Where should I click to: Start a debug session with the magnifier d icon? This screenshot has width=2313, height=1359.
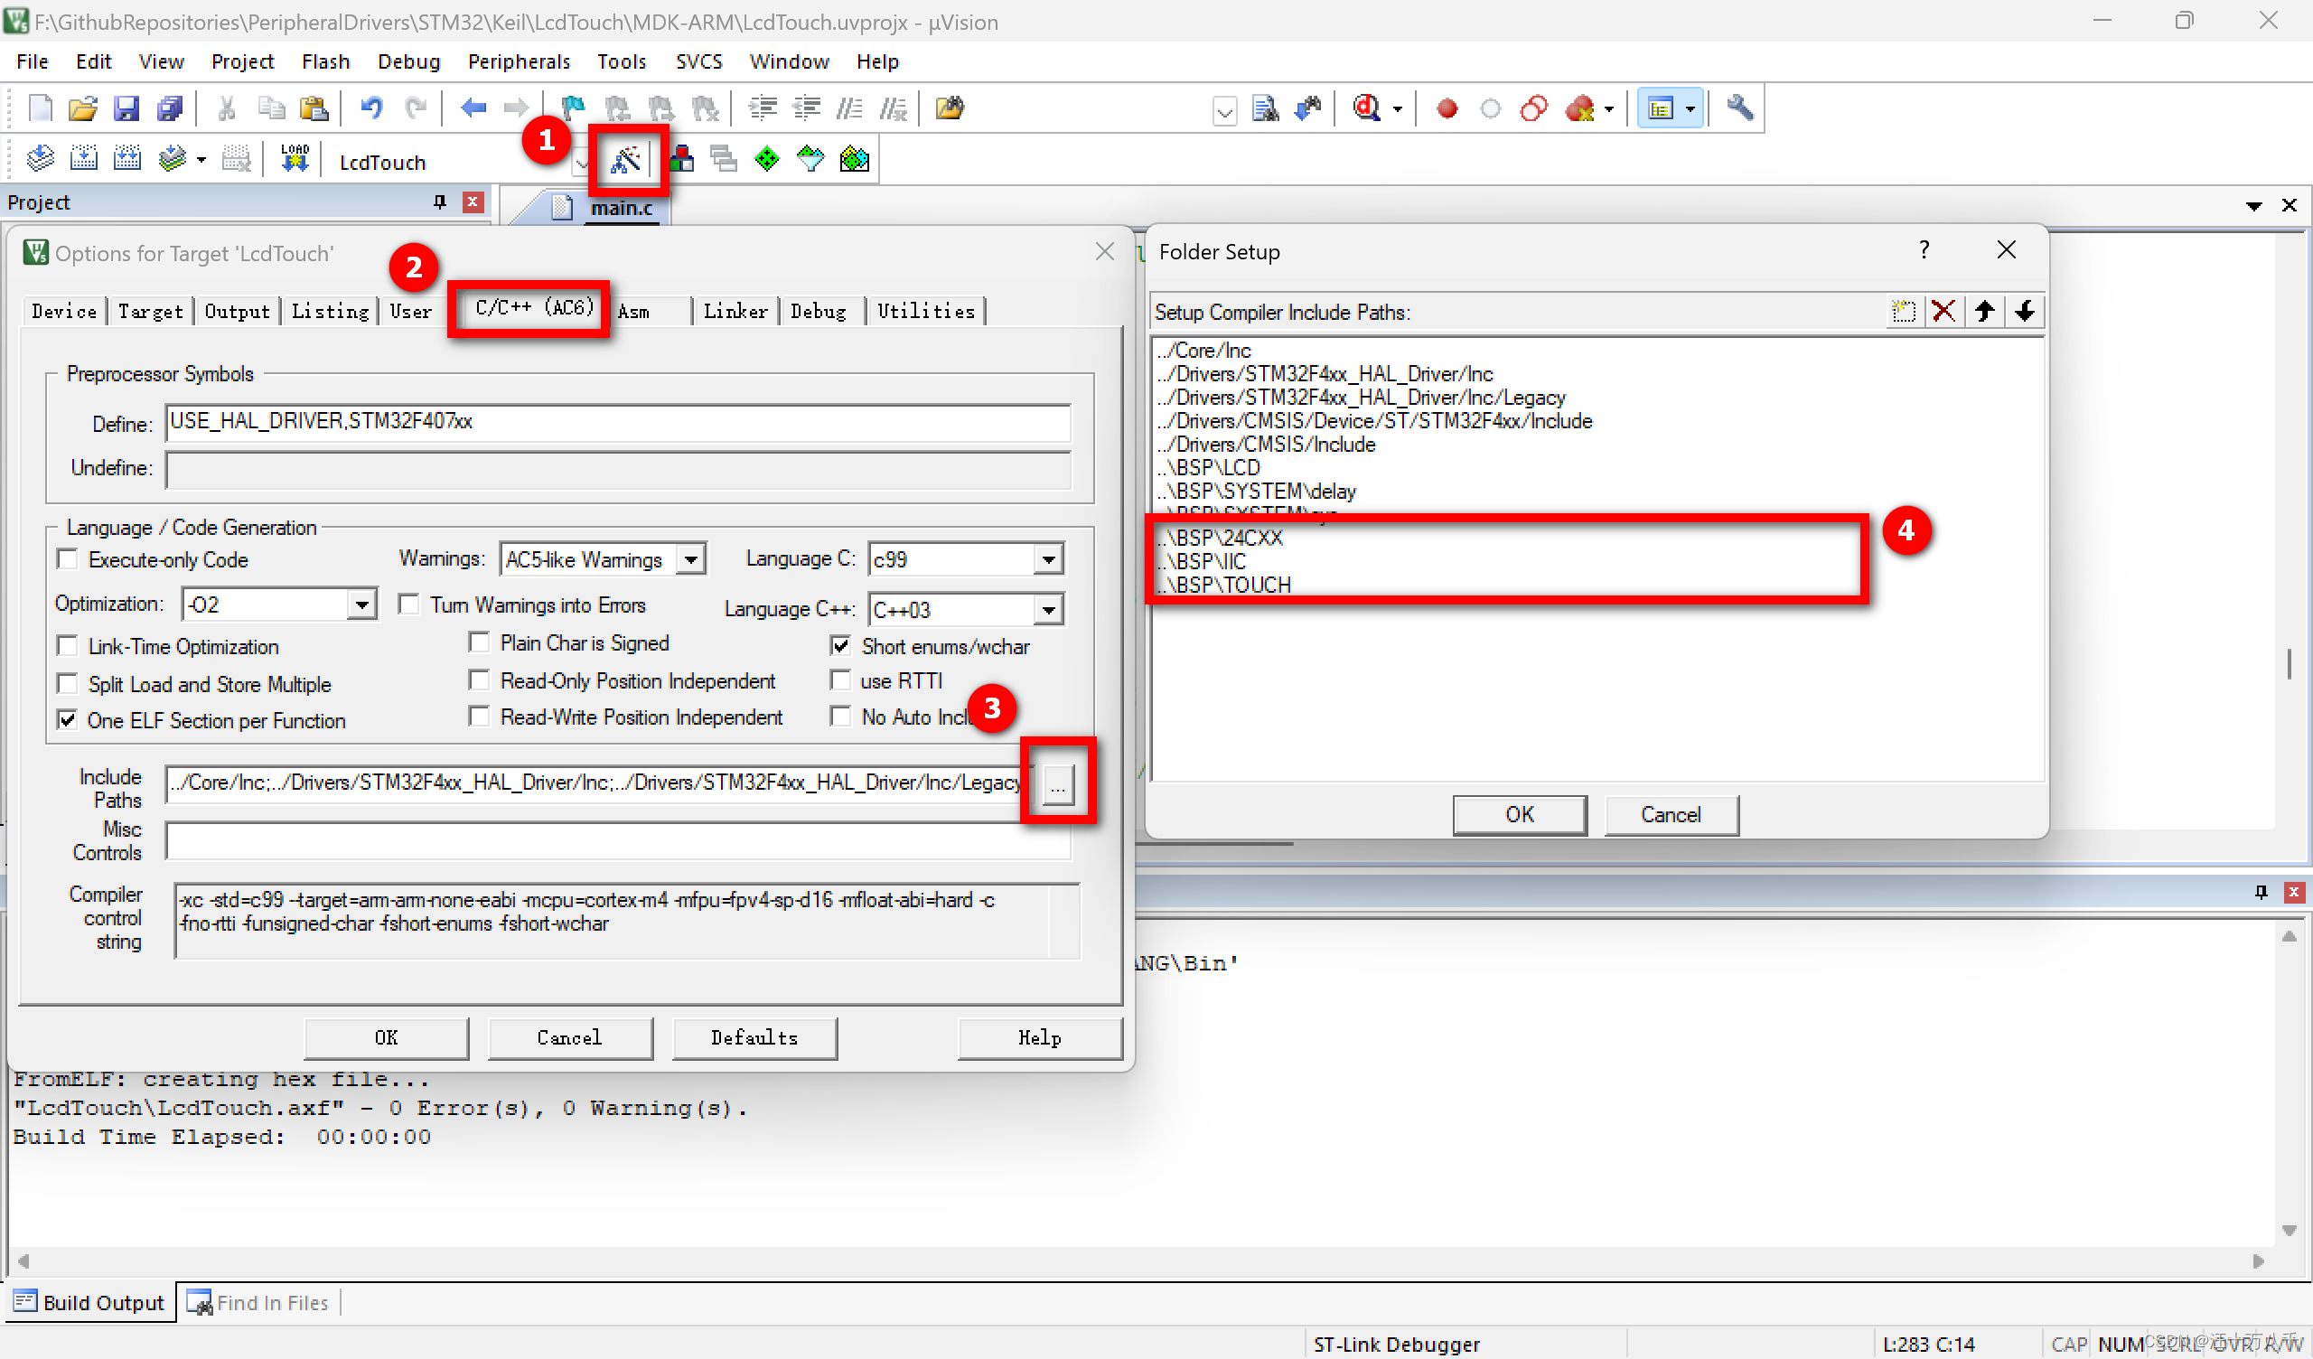tap(1367, 108)
